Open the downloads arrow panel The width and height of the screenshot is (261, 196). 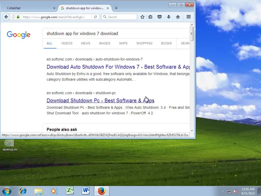coord(169,17)
